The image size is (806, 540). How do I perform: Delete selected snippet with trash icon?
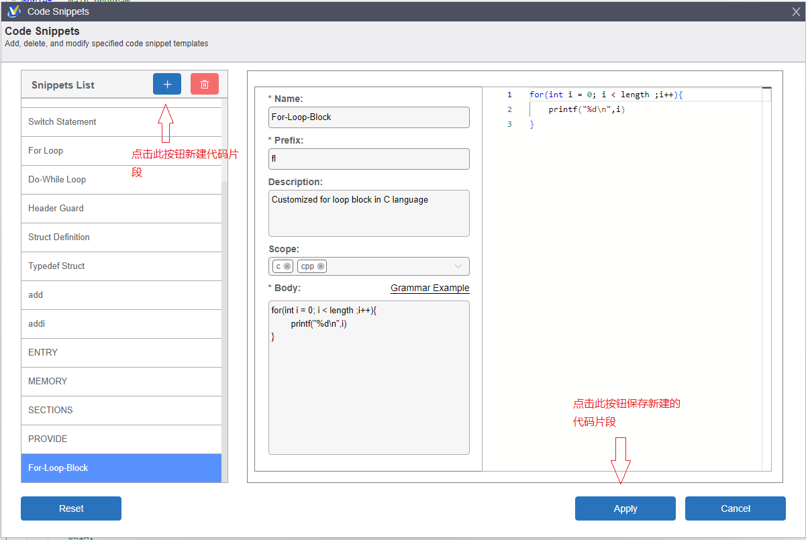pos(205,84)
